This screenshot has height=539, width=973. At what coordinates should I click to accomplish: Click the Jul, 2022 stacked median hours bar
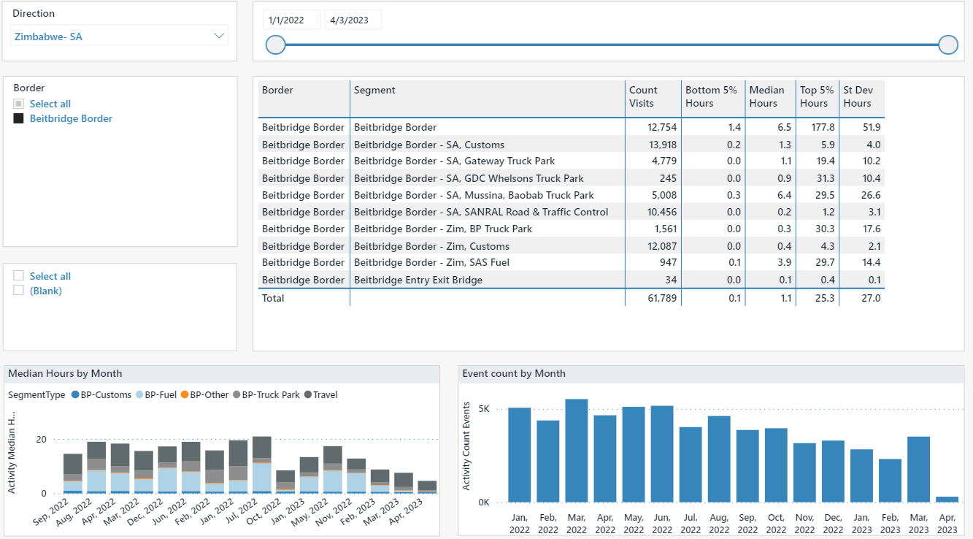(x=262, y=465)
